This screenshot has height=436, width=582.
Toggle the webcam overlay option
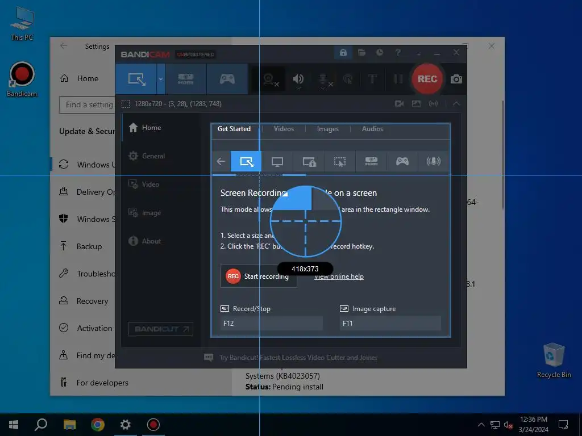[270, 79]
